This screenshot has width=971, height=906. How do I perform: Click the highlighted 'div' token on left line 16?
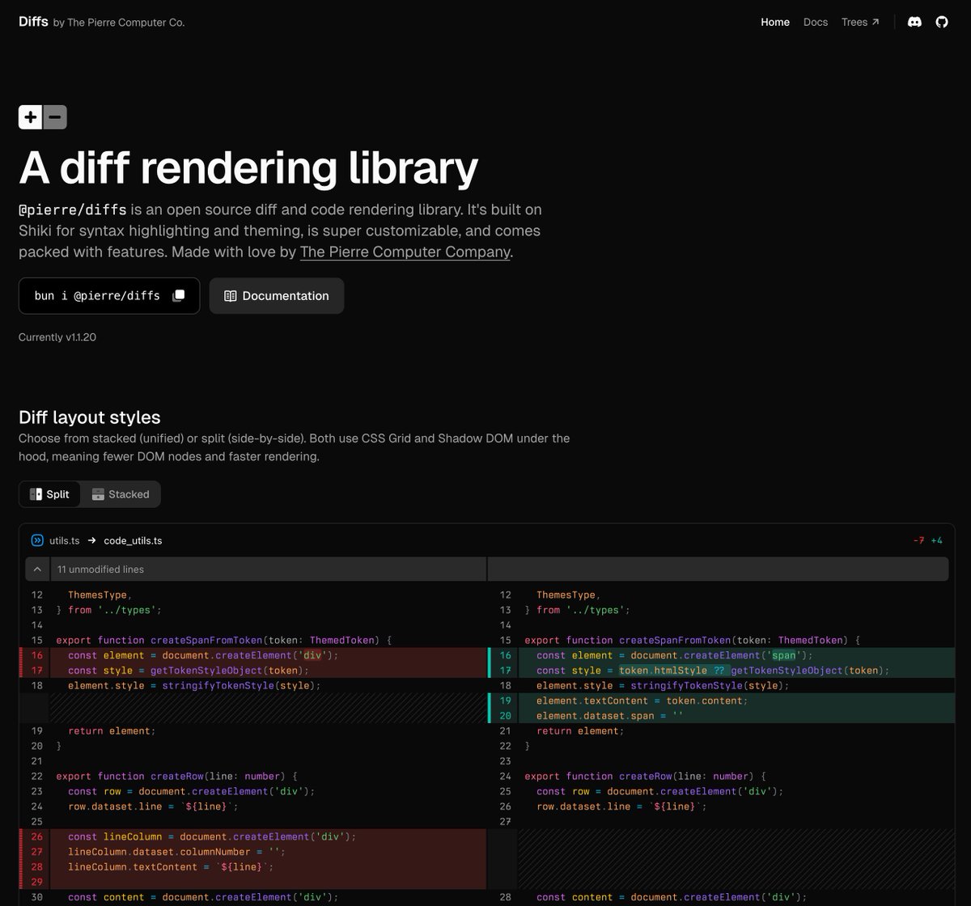click(x=312, y=655)
